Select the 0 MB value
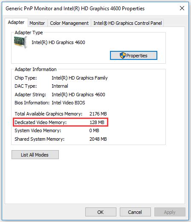The image size is (191, 222). pos(94,130)
